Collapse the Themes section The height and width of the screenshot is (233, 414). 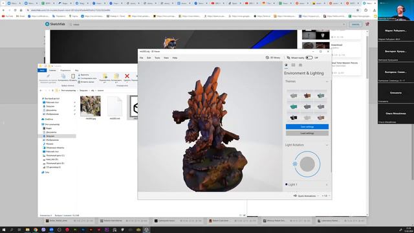pyautogui.click(x=327, y=82)
